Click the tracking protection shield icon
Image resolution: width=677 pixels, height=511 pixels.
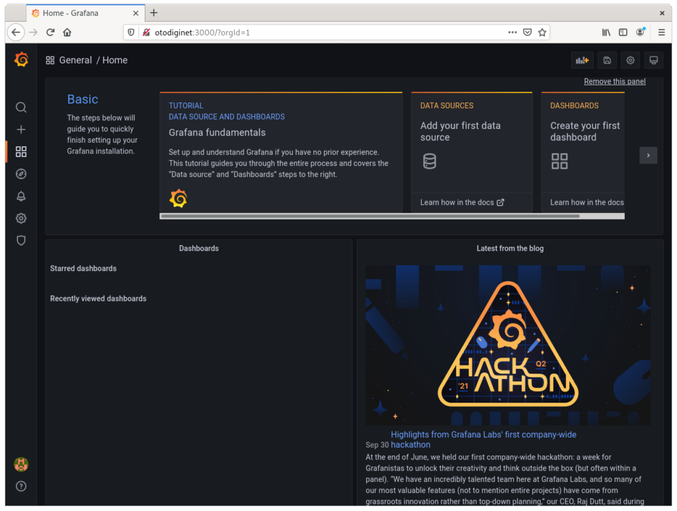click(x=132, y=32)
